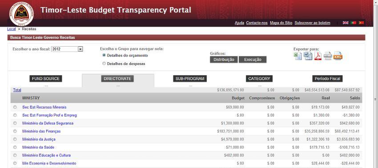Open the Ministério da Justiça link
Image resolution: width=378 pixels, height=168 pixels.
[39, 139]
